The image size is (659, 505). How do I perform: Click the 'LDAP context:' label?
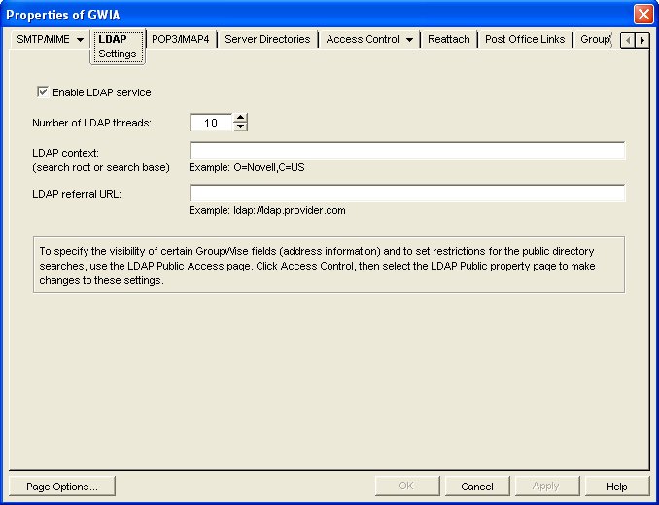[x=65, y=153]
